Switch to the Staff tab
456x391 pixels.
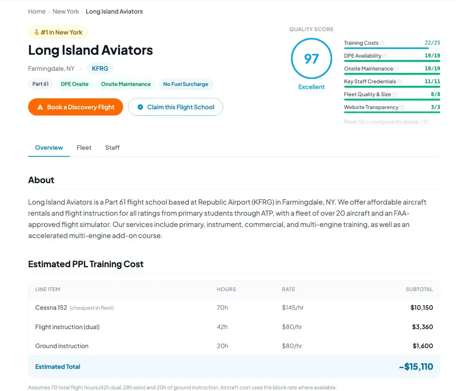pos(112,148)
